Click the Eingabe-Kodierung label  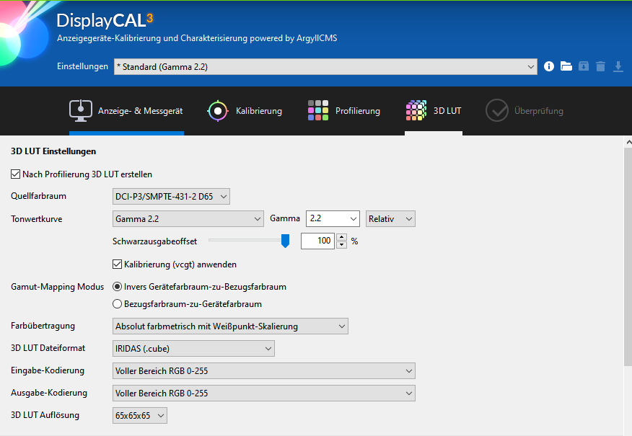point(48,370)
